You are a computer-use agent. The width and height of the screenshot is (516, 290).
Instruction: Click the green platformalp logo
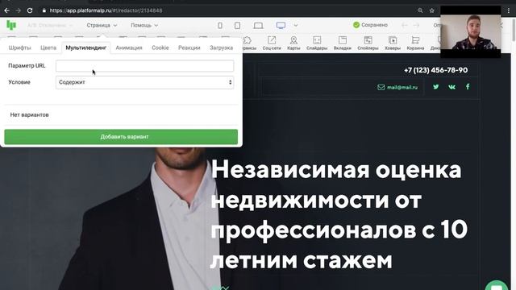tap(11, 25)
